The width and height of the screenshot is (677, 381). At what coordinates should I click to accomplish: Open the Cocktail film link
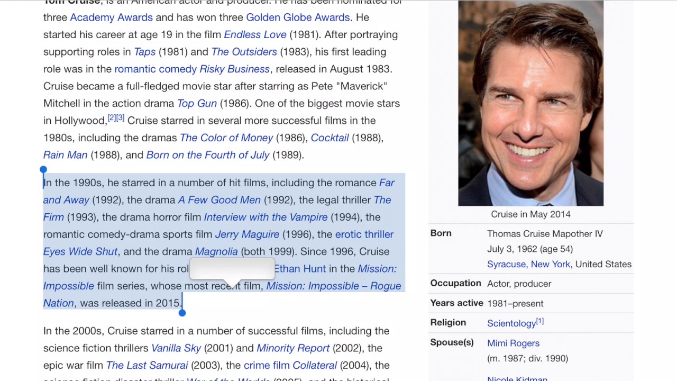tap(330, 138)
